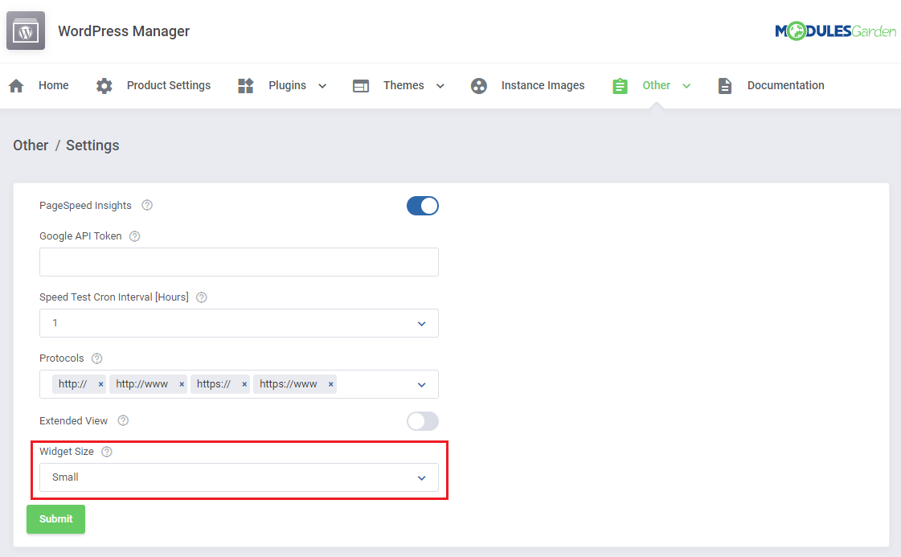Open the ModulesGarden logo link

tap(835, 31)
